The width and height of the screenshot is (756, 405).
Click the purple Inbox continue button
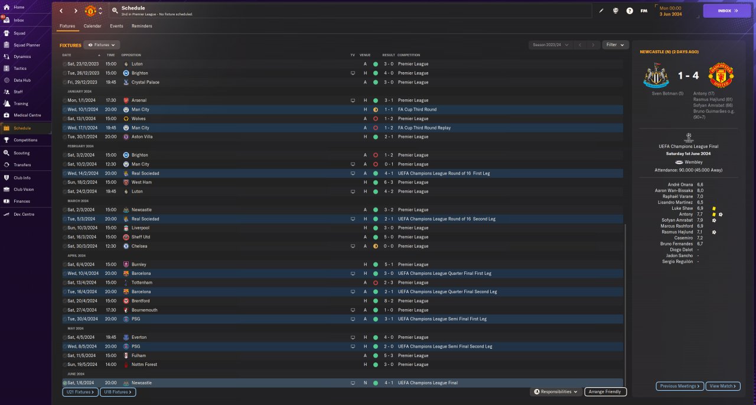pyautogui.click(x=727, y=11)
